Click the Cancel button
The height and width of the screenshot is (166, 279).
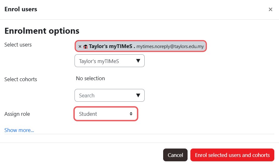point(175,155)
